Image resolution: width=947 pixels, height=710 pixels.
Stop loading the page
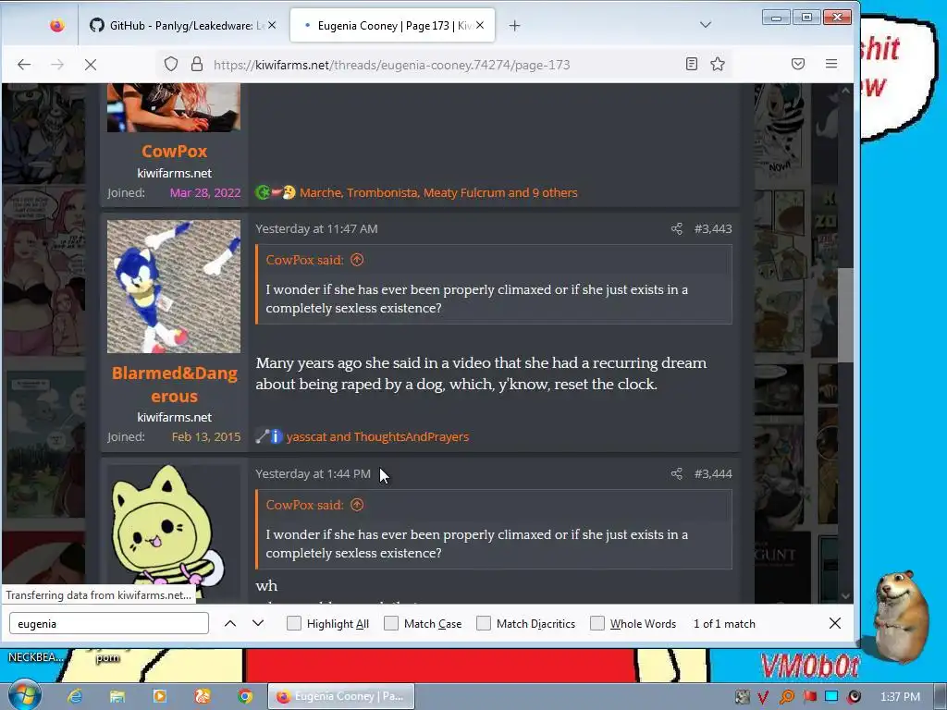pyautogui.click(x=91, y=64)
